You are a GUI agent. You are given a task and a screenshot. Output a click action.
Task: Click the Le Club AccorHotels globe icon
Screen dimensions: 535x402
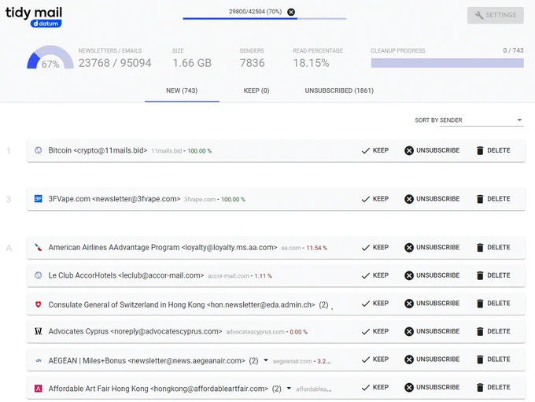(x=39, y=275)
